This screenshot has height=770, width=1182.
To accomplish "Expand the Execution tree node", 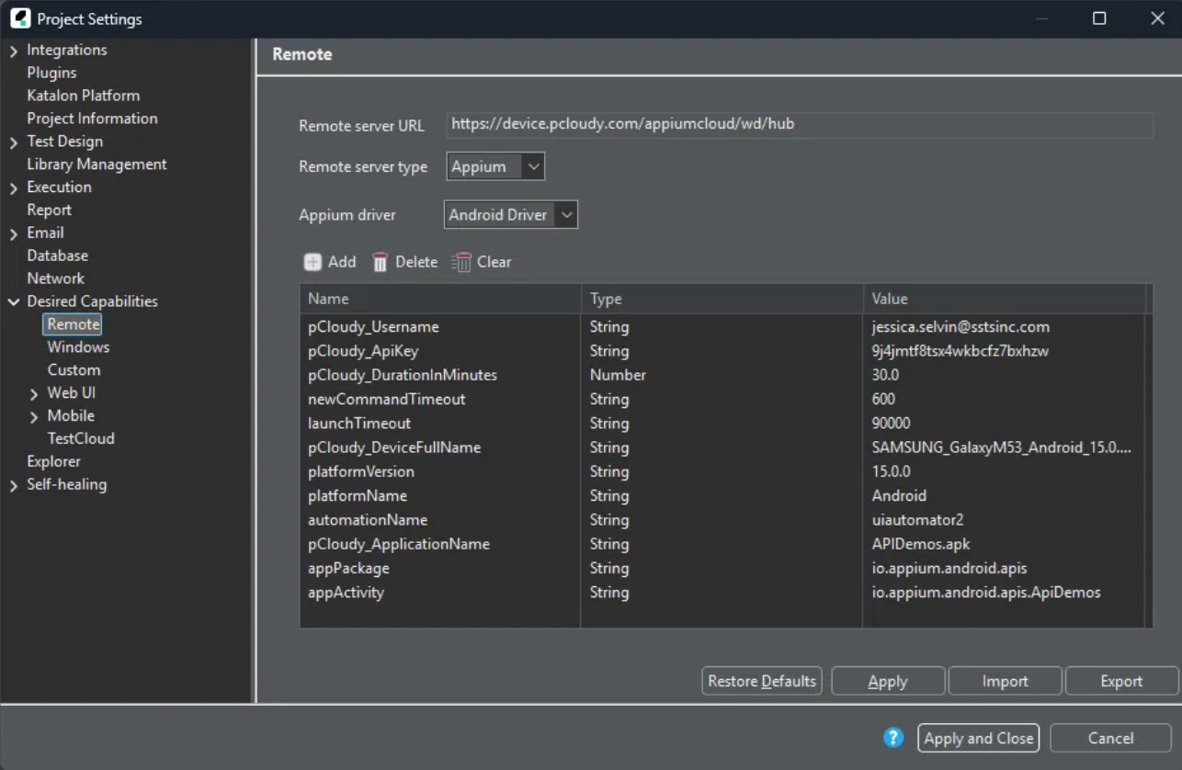I will [x=14, y=187].
